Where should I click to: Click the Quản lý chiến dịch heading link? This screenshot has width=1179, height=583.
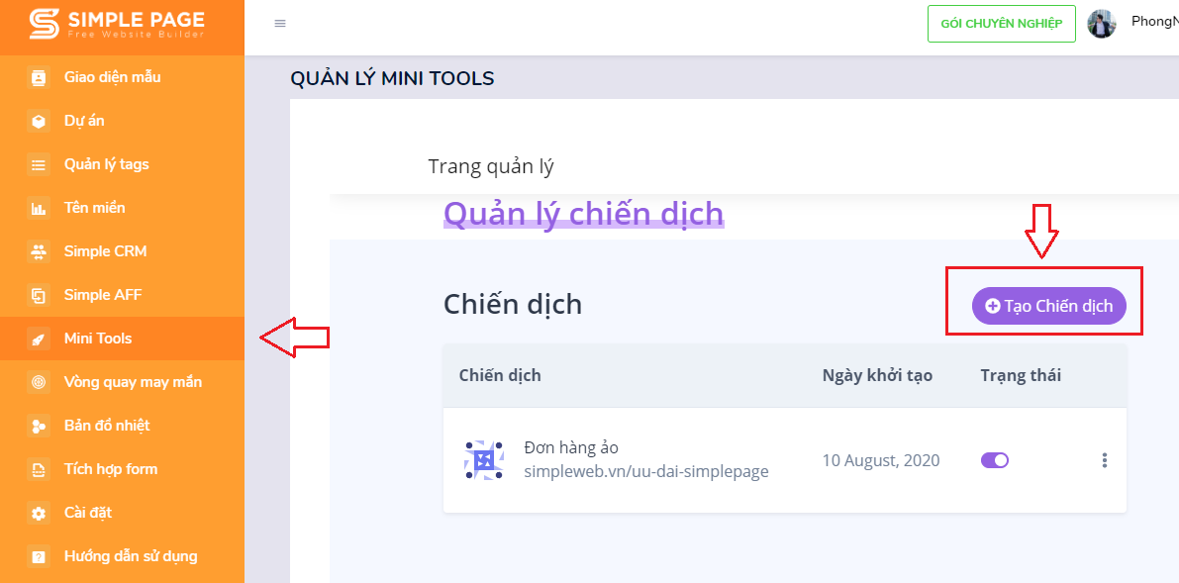click(583, 214)
